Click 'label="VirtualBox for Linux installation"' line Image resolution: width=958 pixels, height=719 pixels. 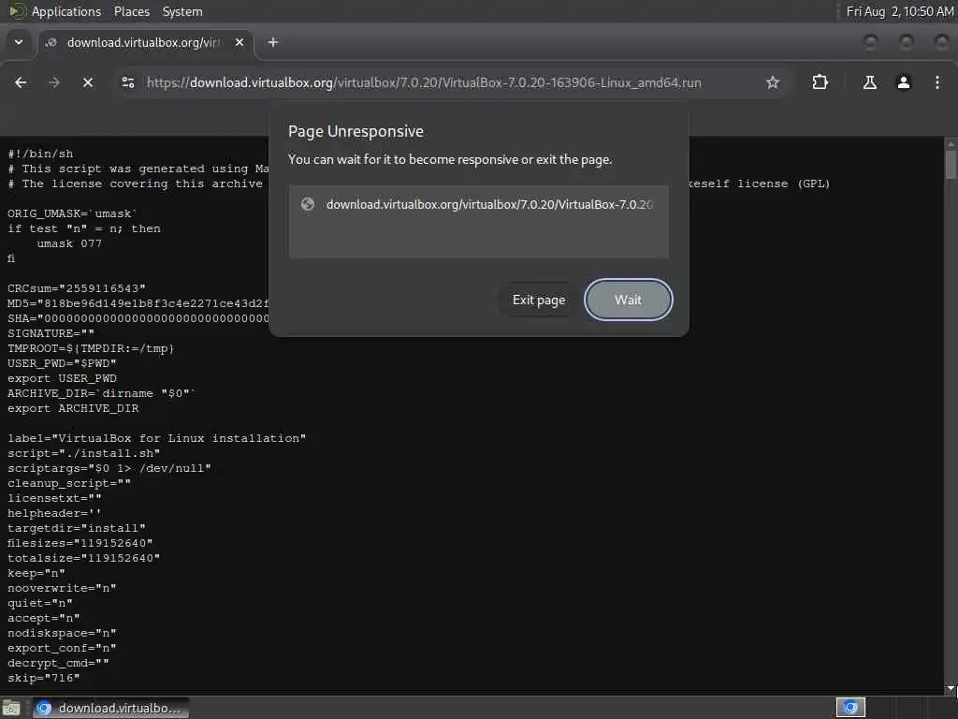pos(156,438)
